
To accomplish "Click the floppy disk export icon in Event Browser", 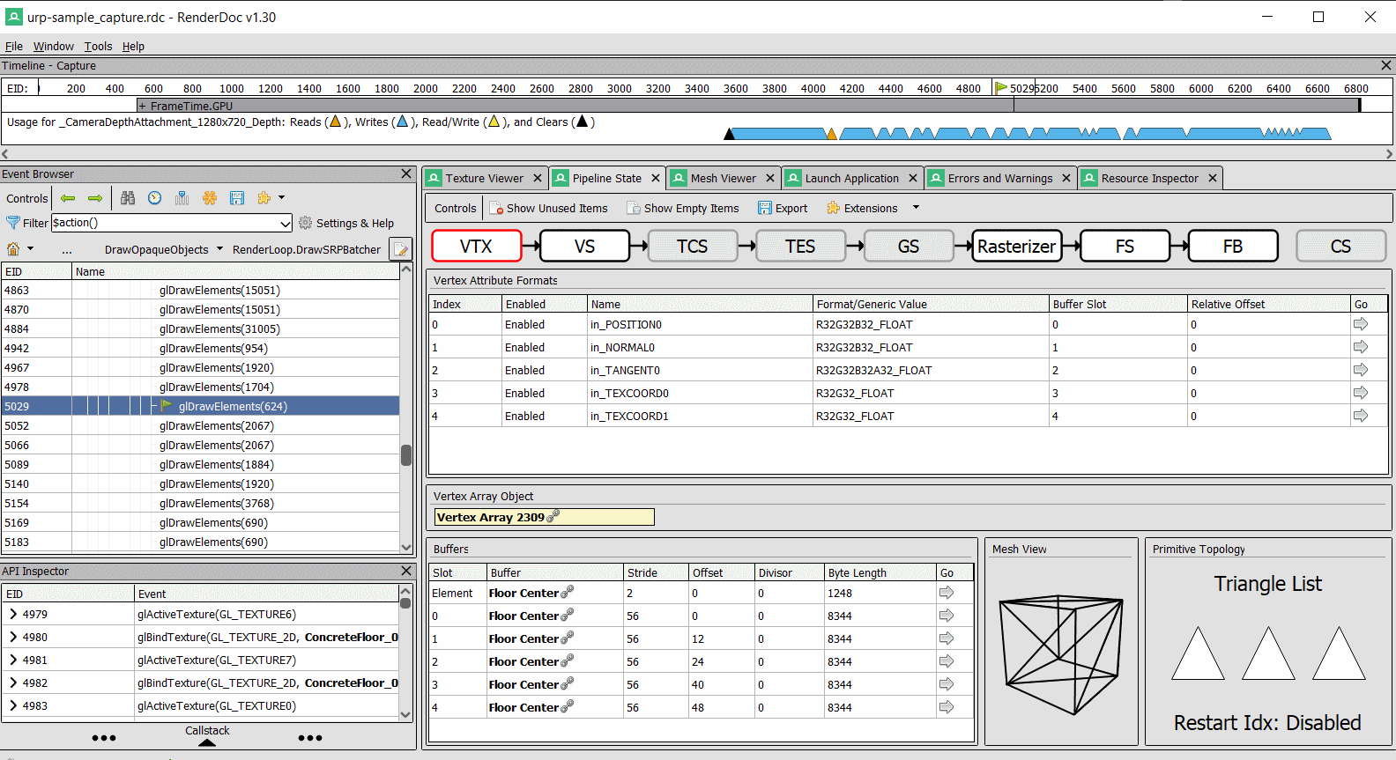I will [237, 198].
